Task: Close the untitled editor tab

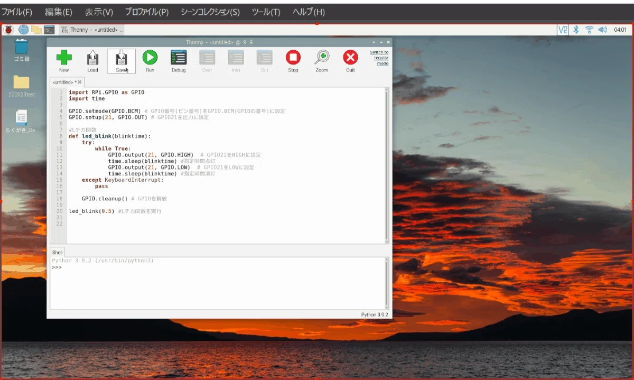Action: click(x=80, y=82)
